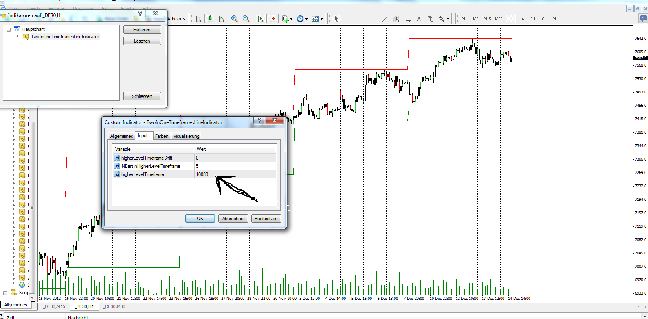Select the trendline drawing tool

pyautogui.click(x=384, y=19)
